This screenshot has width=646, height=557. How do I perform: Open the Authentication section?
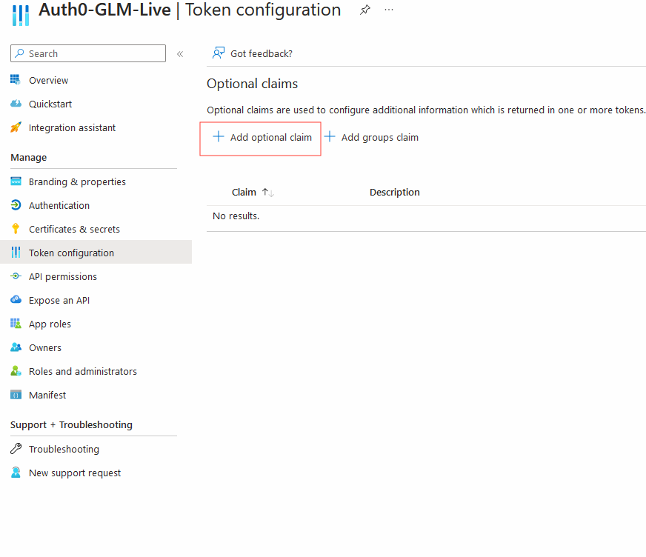(x=59, y=206)
